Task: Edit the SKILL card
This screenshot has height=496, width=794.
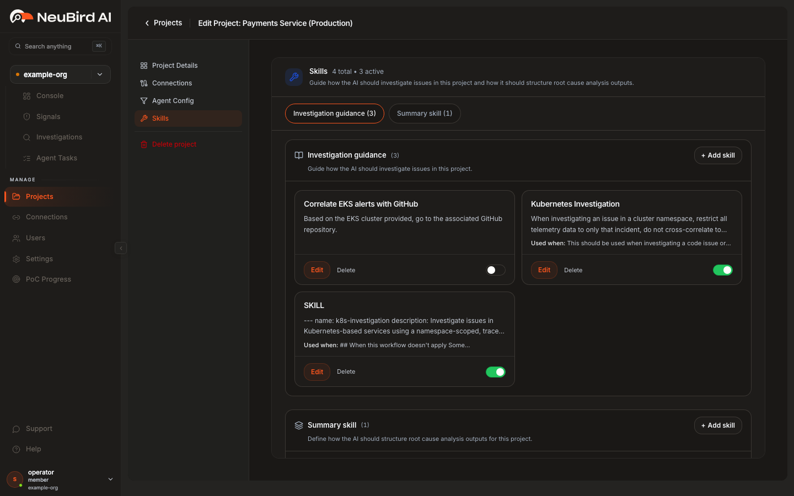Action: (317, 372)
